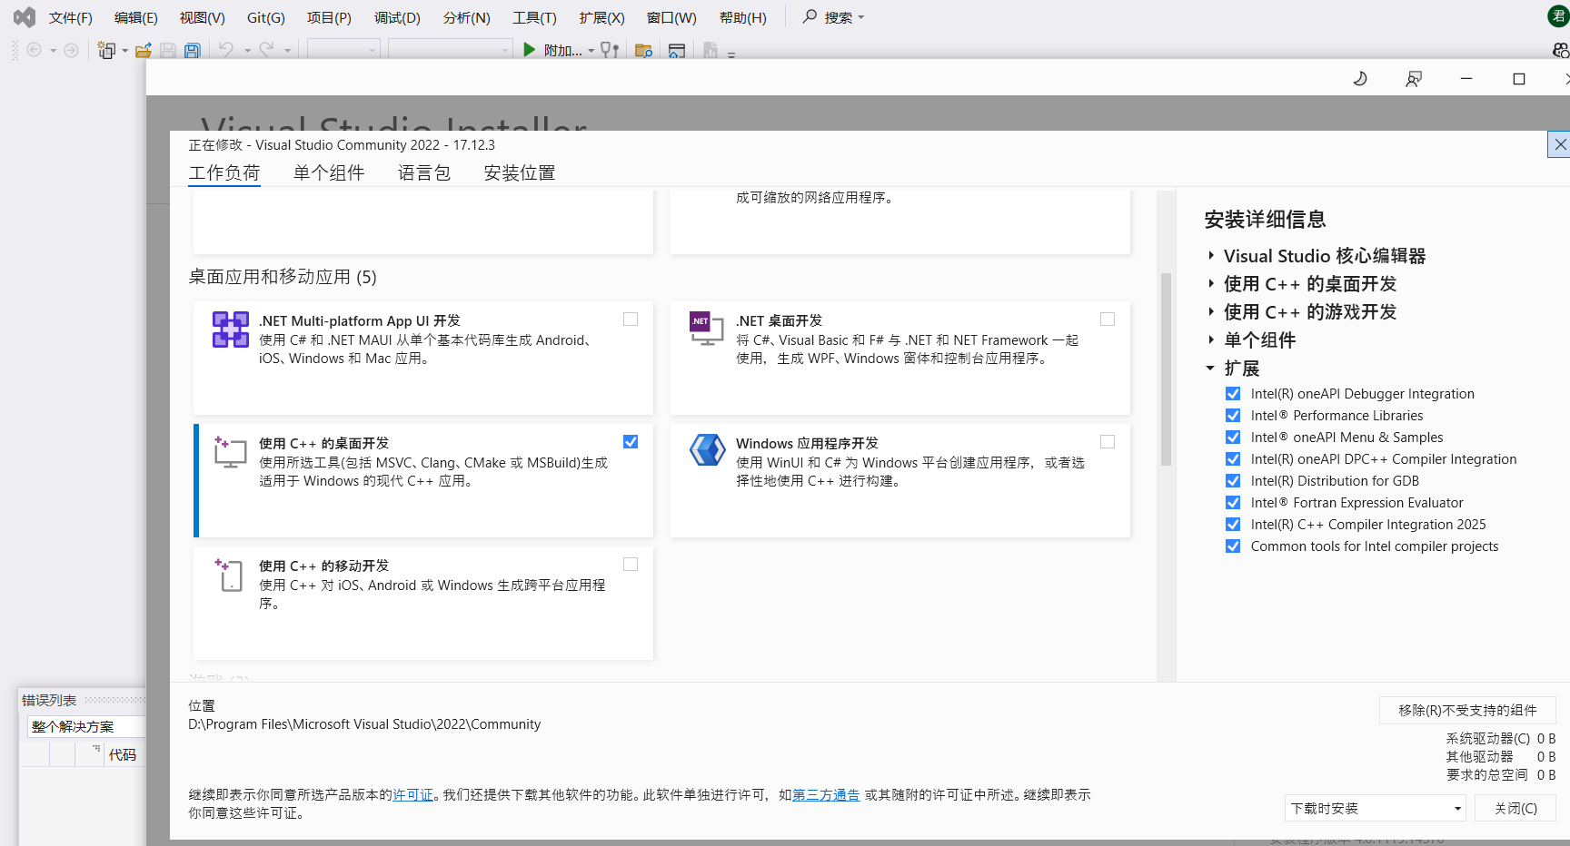Switch to the 单个组件 tab
The image size is (1570, 846).
(x=329, y=172)
